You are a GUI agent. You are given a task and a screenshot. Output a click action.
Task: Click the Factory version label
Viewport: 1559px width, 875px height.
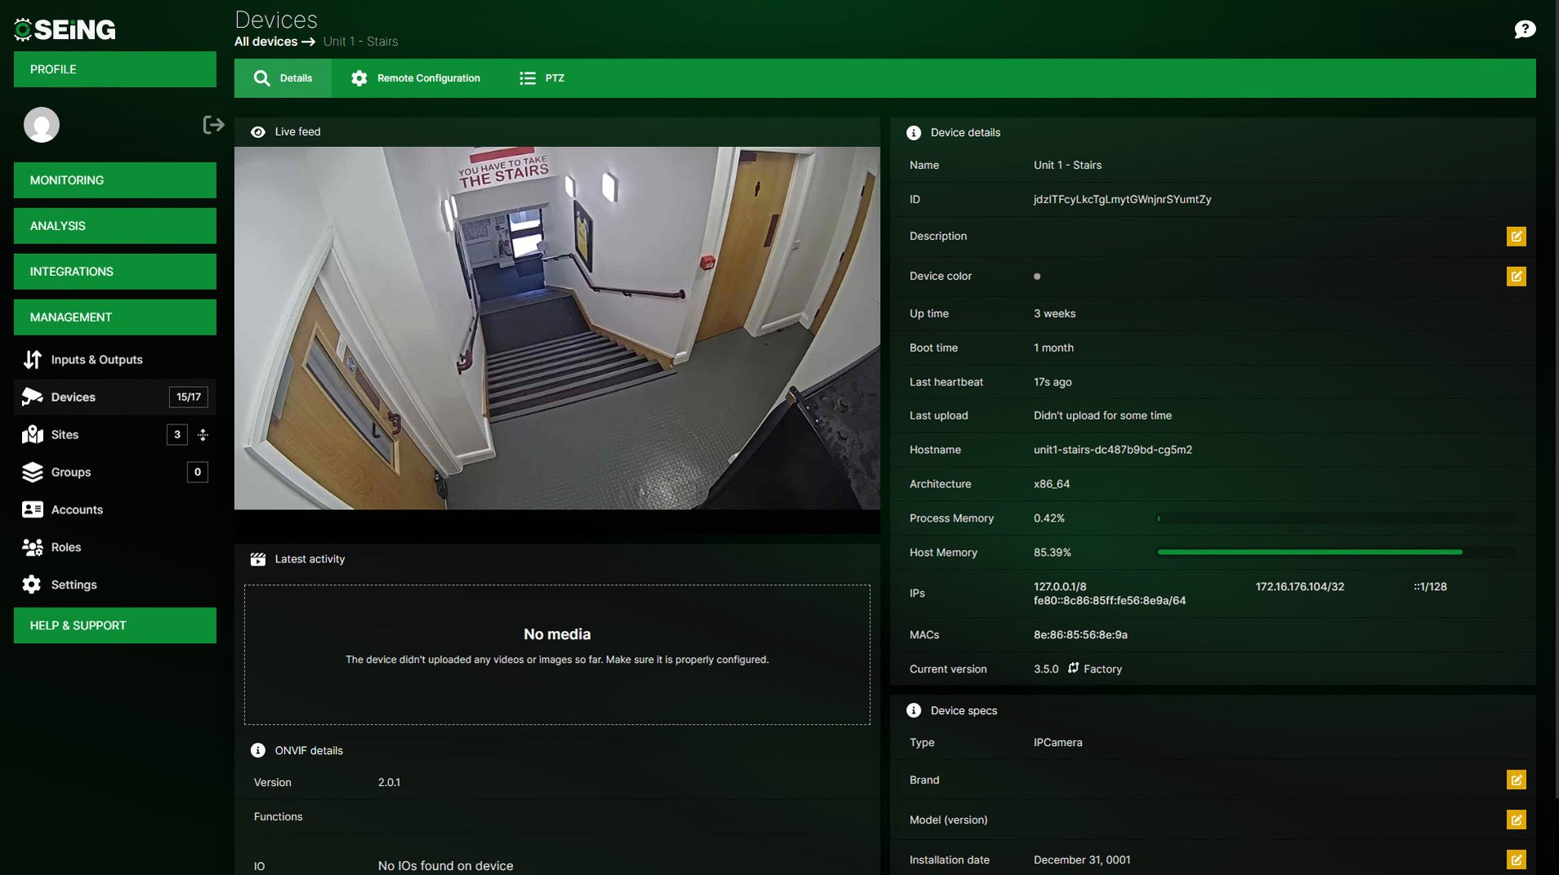click(x=1102, y=669)
